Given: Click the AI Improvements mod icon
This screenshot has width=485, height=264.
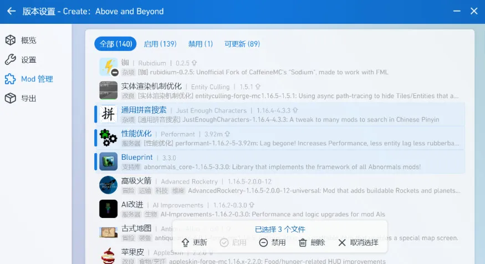Looking at the screenshot, I should click(108, 209).
